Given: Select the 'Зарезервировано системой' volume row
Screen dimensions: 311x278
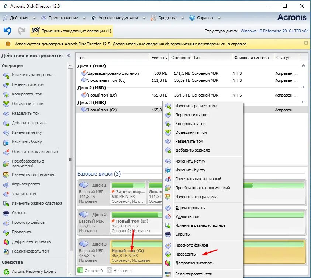Looking at the screenshot, I should 191,73.
